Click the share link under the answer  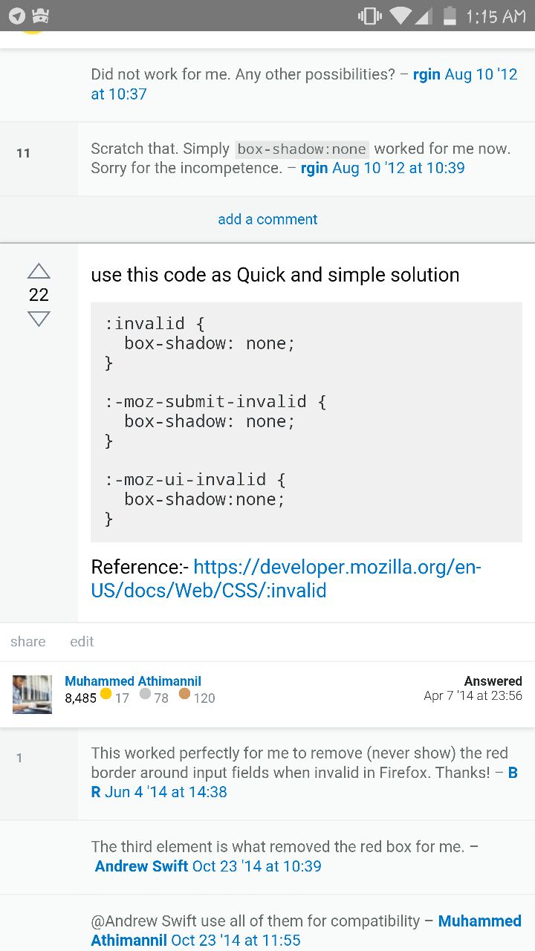[28, 641]
